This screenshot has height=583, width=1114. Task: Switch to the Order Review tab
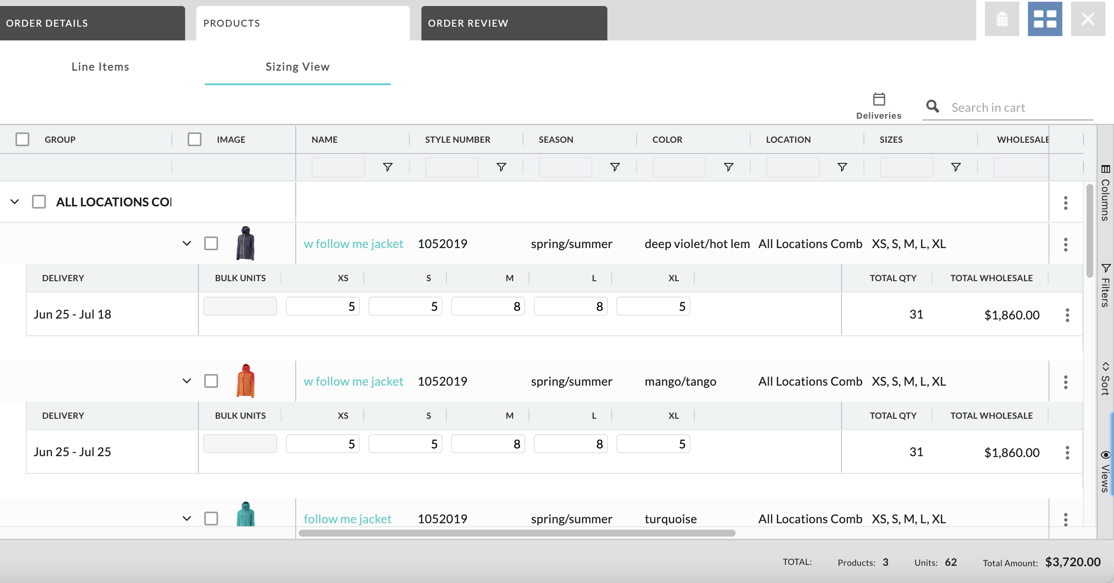514,23
